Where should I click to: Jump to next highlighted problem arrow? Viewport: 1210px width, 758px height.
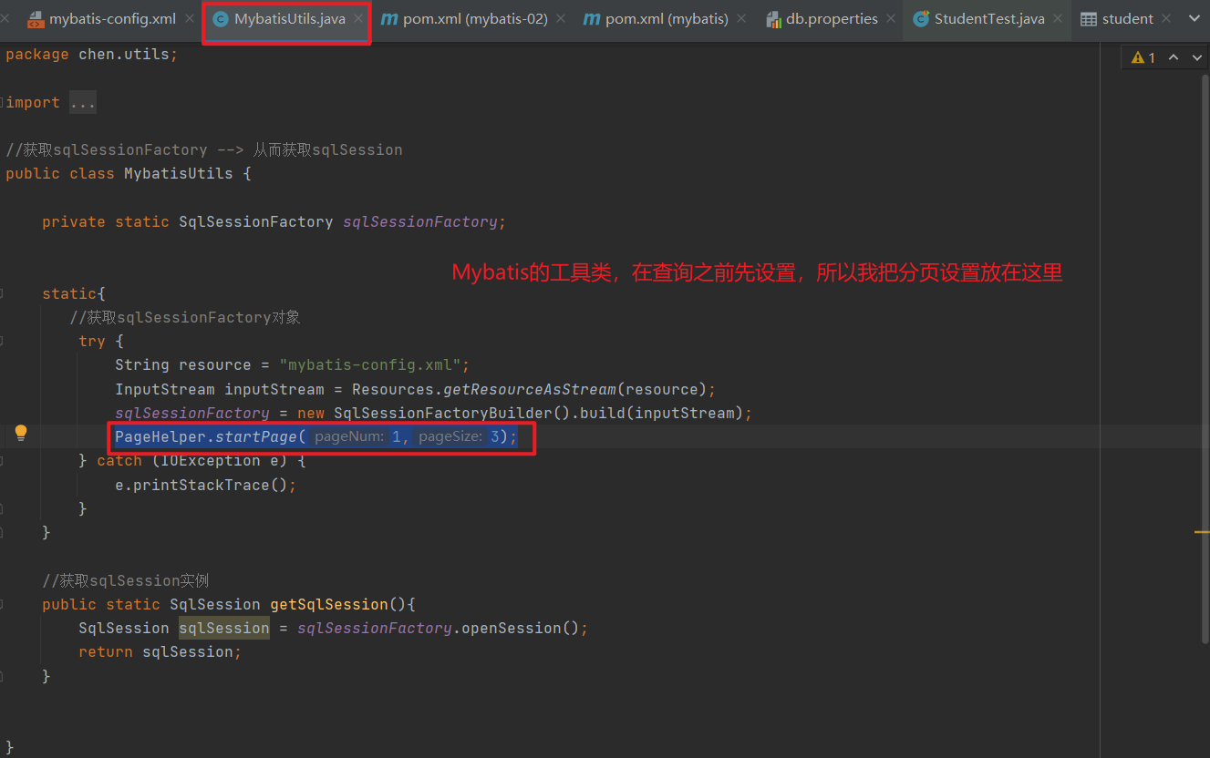[x=1195, y=57]
